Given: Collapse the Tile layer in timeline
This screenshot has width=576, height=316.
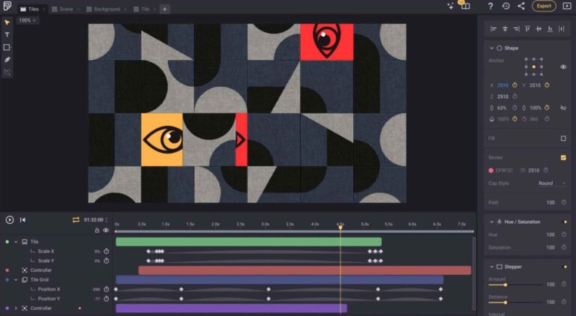Looking at the screenshot, I should 16,242.
